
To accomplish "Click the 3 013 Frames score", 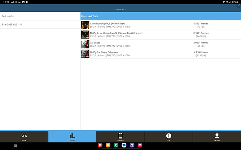I will pyautogui.click(x=201, y=43).
